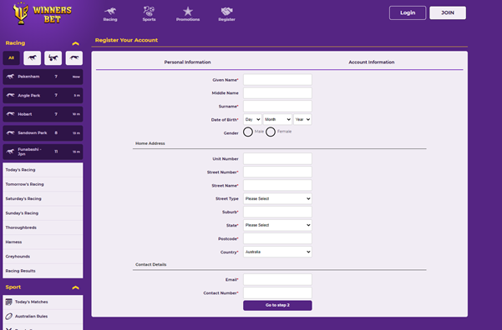Click the Winners Bet logo
502x330 pixels.
42,13
